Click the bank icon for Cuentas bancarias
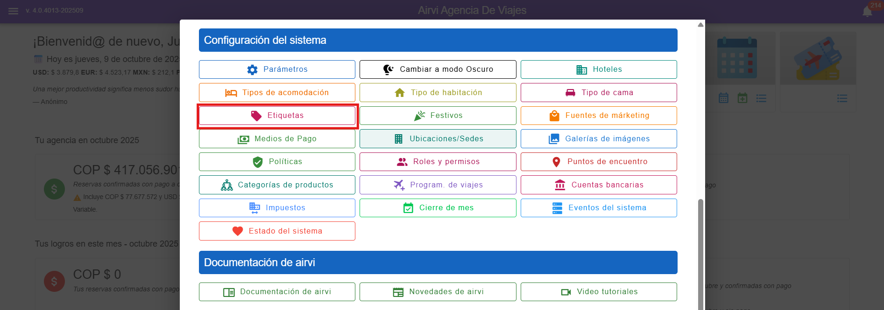The width and height of the screenshot is (884, 310). point(560,185)
